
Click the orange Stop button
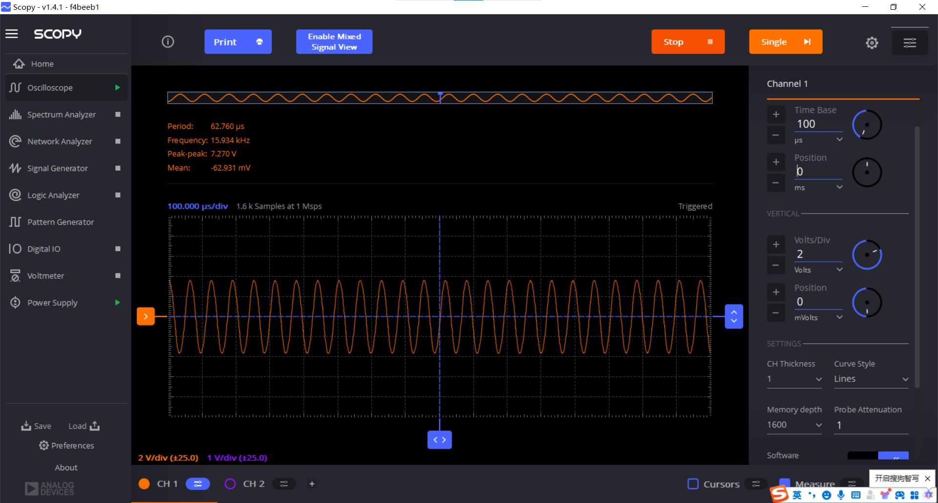click(688, 42)
